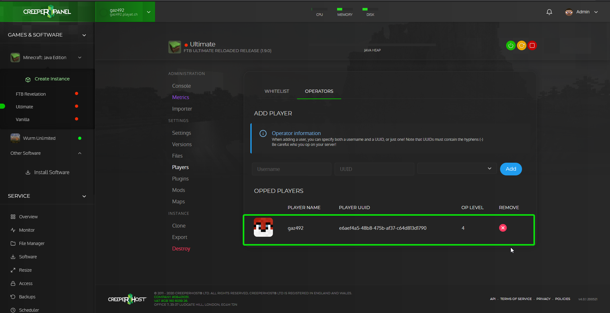Select the FTB Revelation instance
610x313 pixels.
[x=31, y=94]
